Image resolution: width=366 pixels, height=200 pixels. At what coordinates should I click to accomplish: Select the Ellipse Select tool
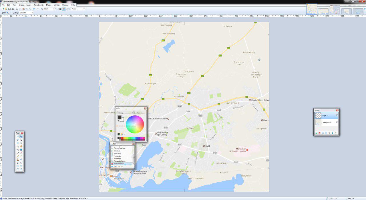pos(18,143)
